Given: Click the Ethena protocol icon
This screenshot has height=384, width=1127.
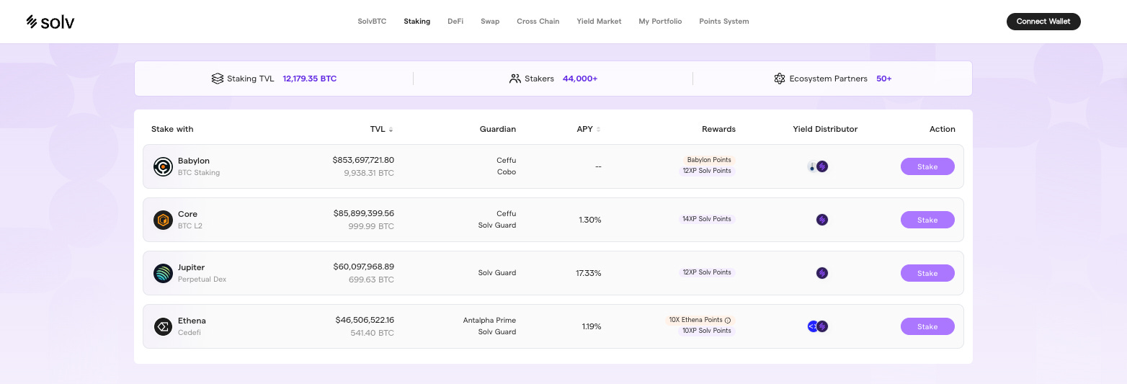Looking at the screenshot, I should pos(163,326).
